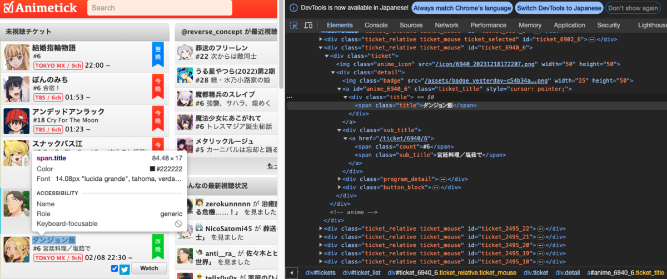Click the メタリックルージュ icon
The width and height of the screenshot is (667, 279).
coord(185,145)
